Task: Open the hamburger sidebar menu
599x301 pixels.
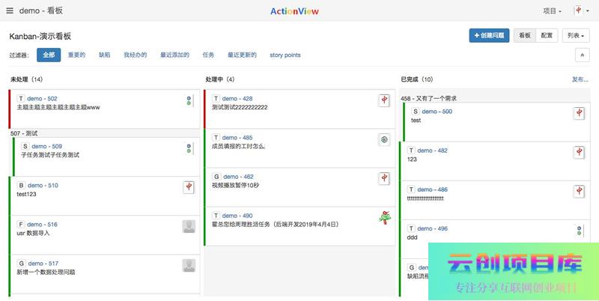Action: tap(10, 10)
